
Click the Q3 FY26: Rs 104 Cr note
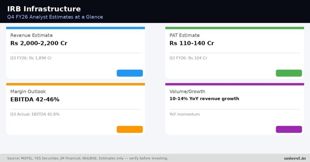pyautogui.click(x=188, y=58)
